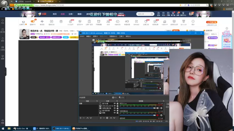Open the video playback icon in Douyu toolbar

click(155, 22)
